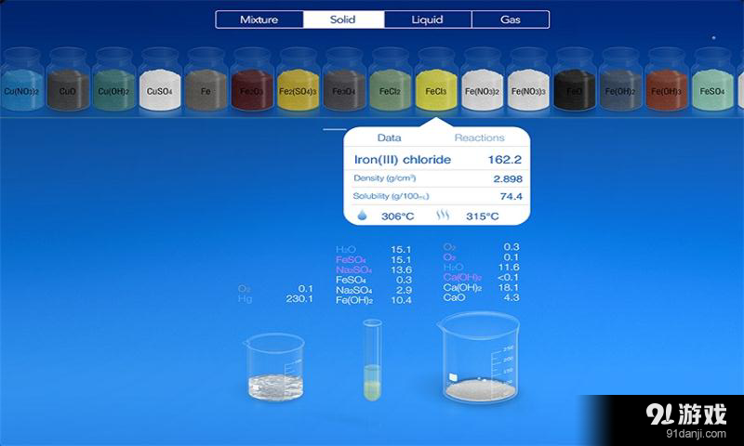Viewport: 744px width, 446px height.
Task: Switch to the Gas category tab
Action: point(511,20)
